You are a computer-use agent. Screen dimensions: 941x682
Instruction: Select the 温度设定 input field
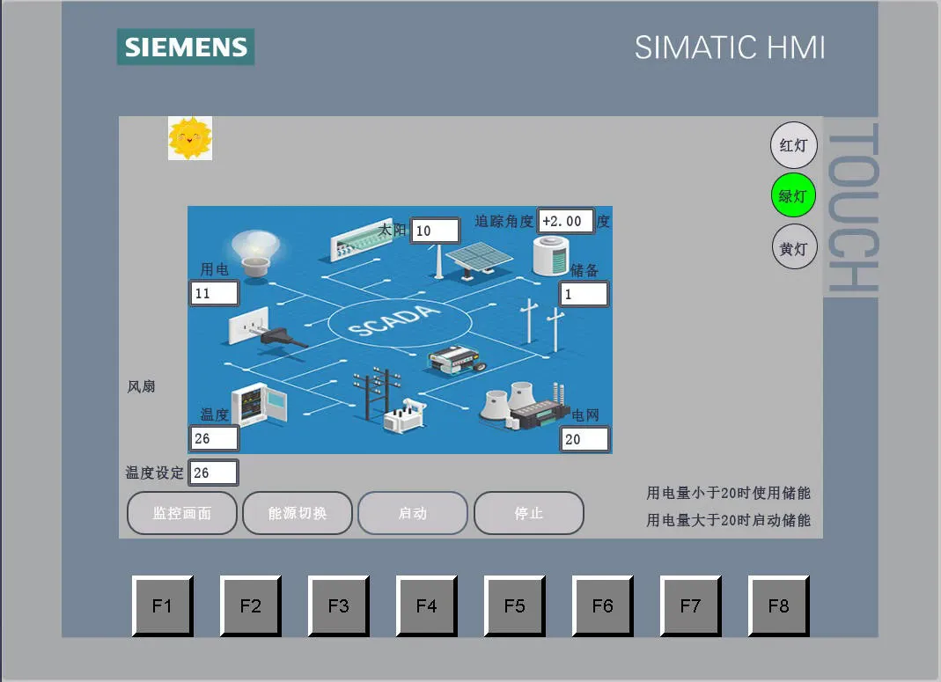(213, 473)
